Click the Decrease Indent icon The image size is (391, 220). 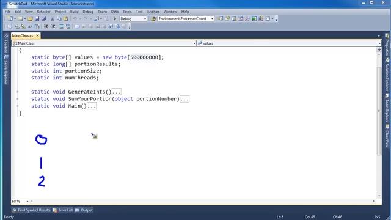(46, 26)
